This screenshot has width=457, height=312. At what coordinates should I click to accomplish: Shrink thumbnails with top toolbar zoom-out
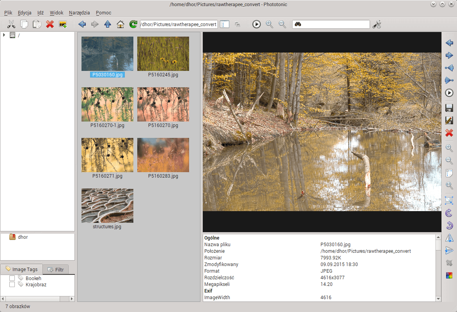282,24
